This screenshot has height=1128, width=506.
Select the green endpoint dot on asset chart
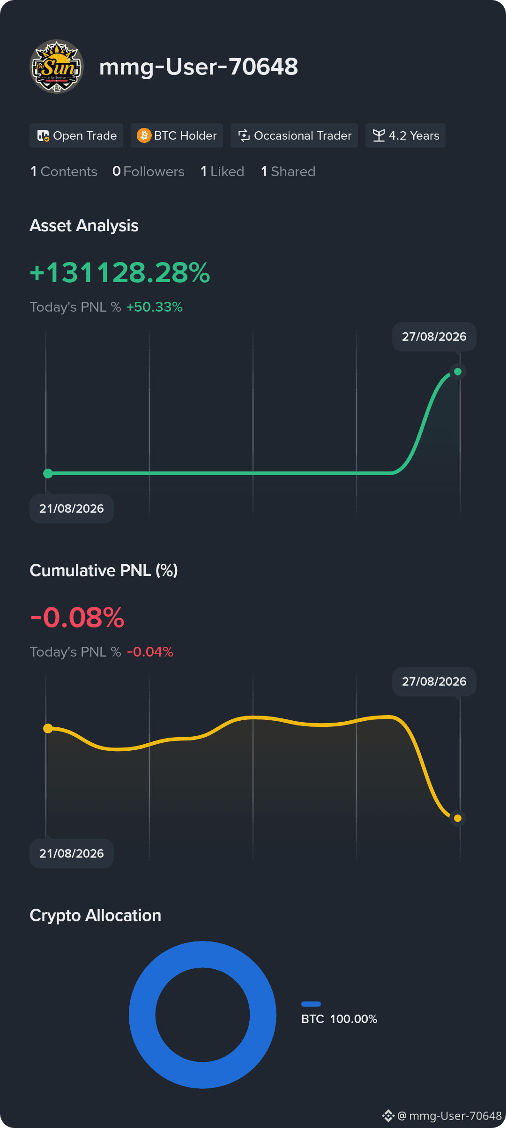pyautogui.click(x=458, y=372)
